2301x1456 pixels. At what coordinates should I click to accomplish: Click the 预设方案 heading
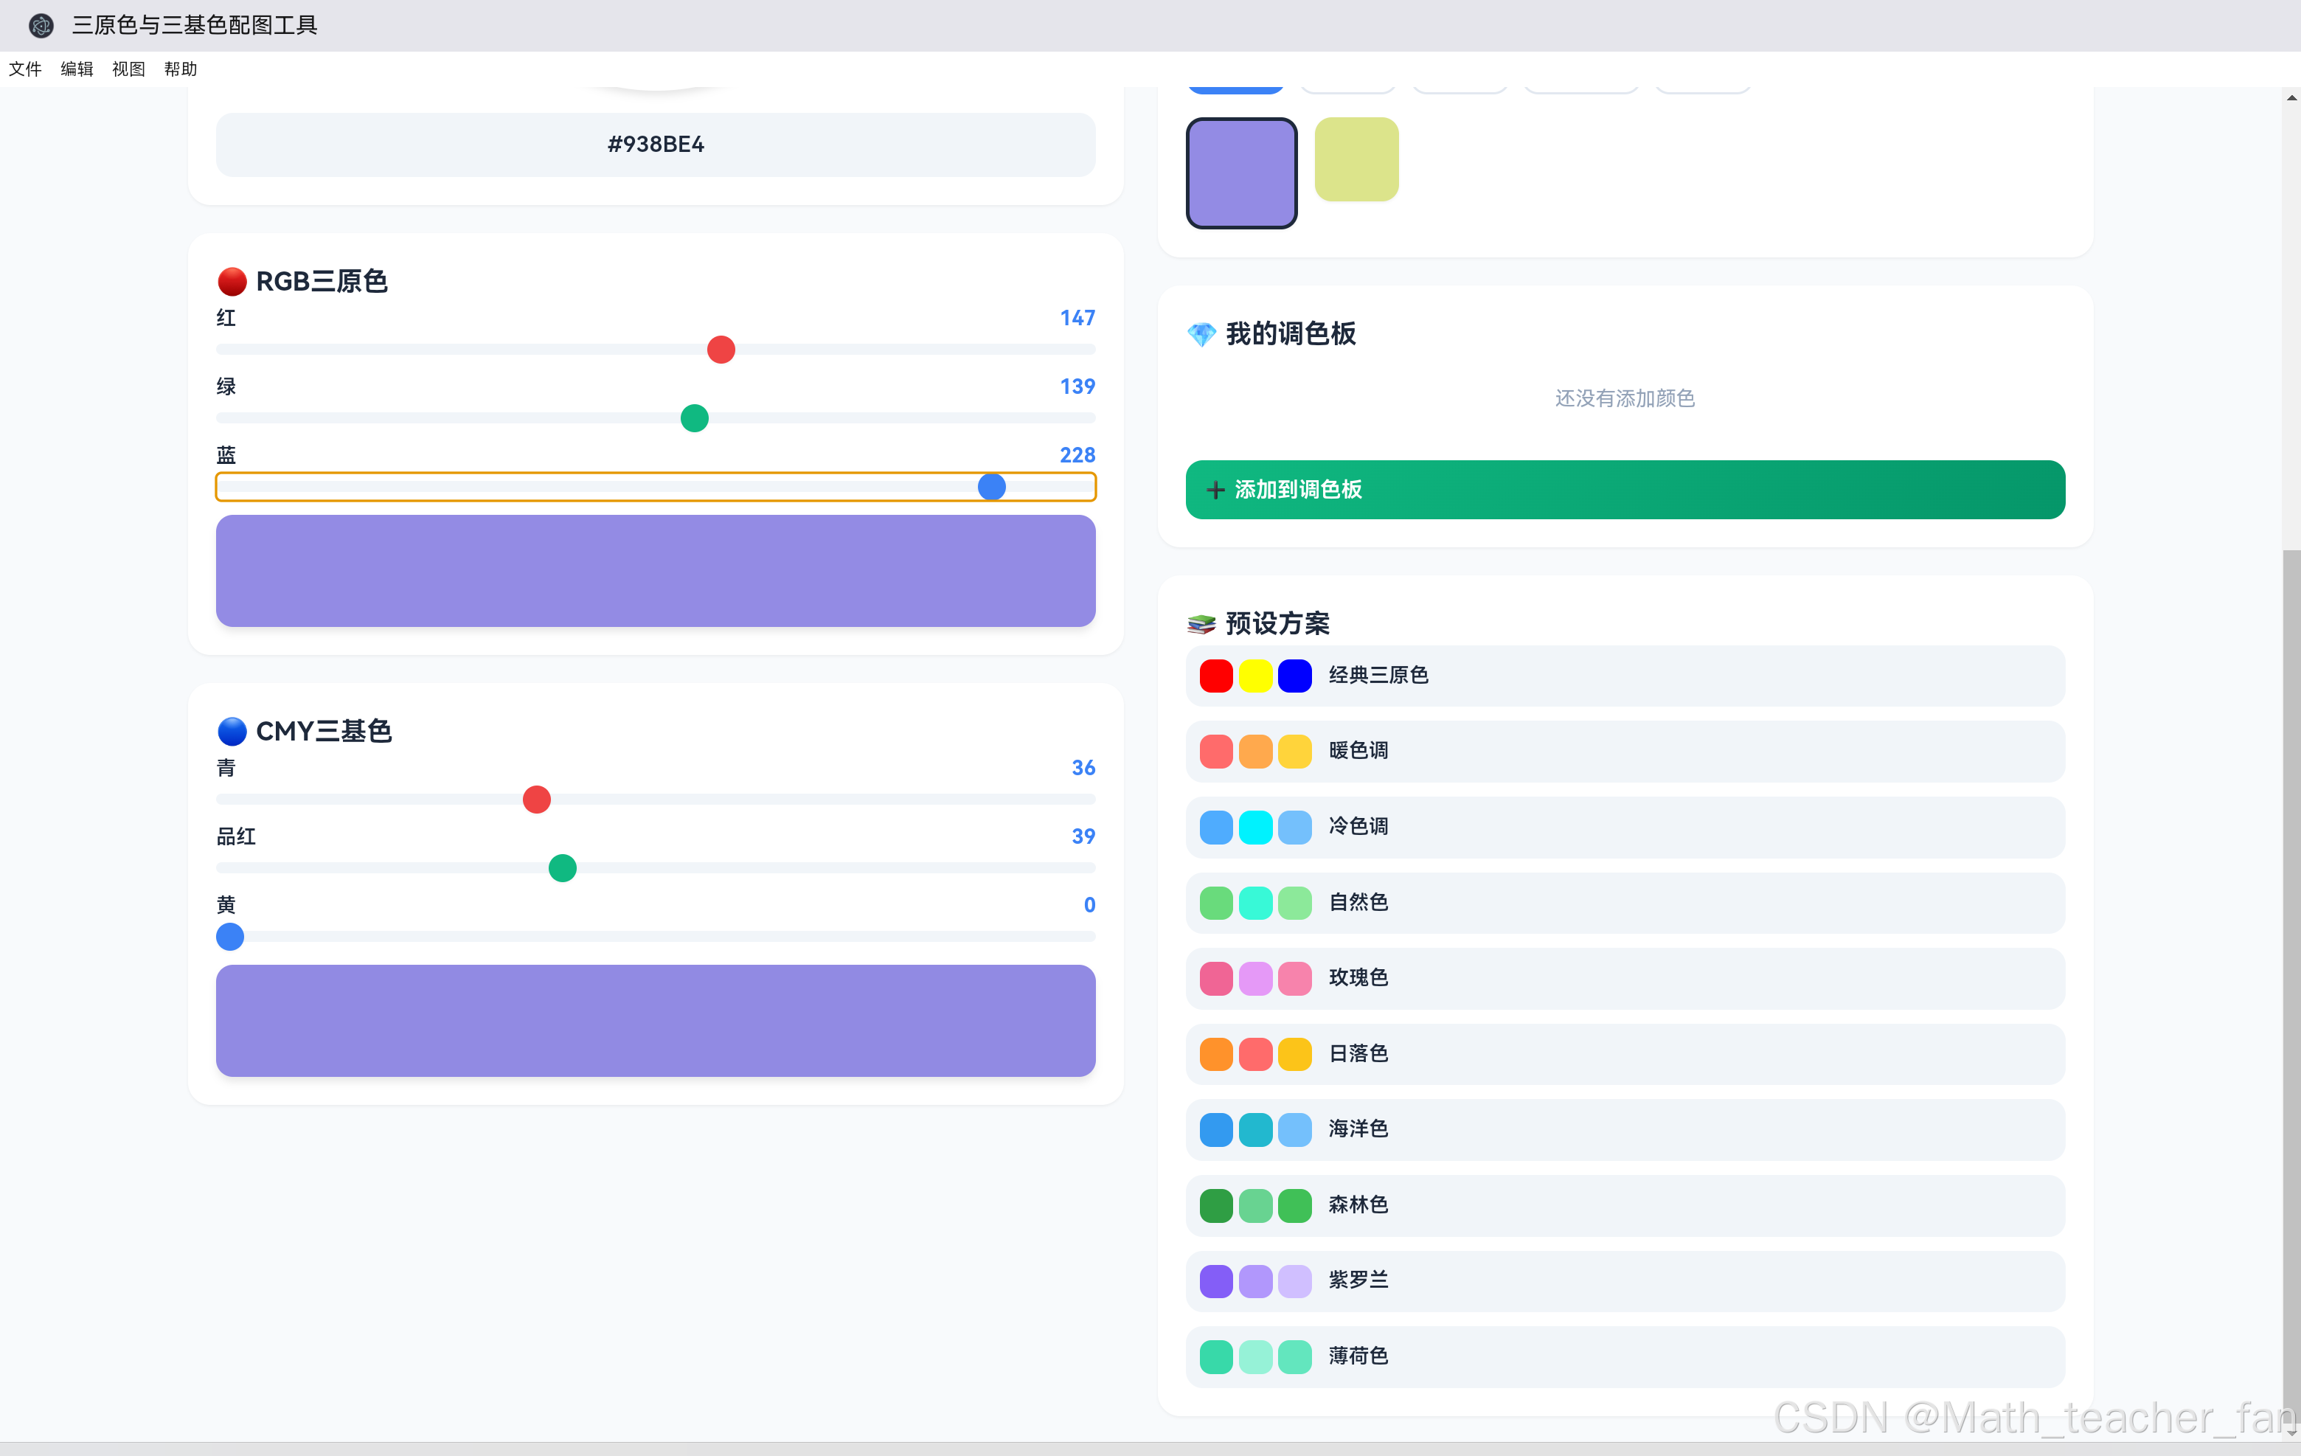click(x=1277, y=624)
